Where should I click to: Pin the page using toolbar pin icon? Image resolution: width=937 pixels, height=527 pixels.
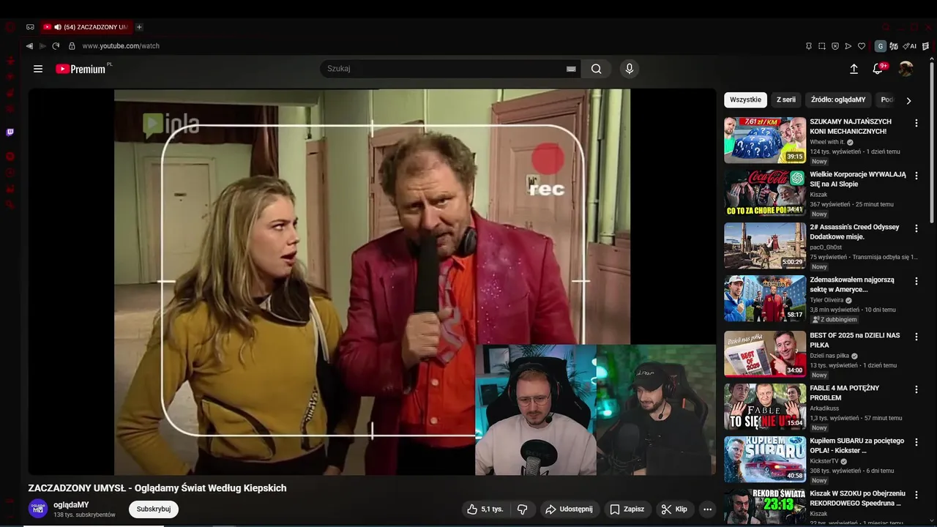(809, 46)
